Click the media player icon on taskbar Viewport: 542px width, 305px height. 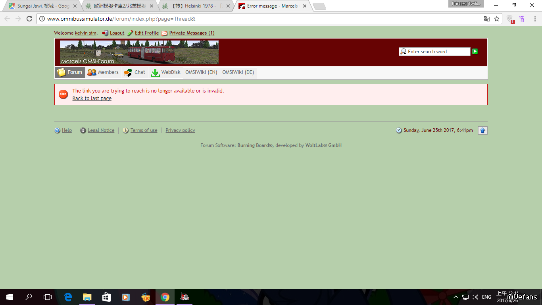coord(125,297)
